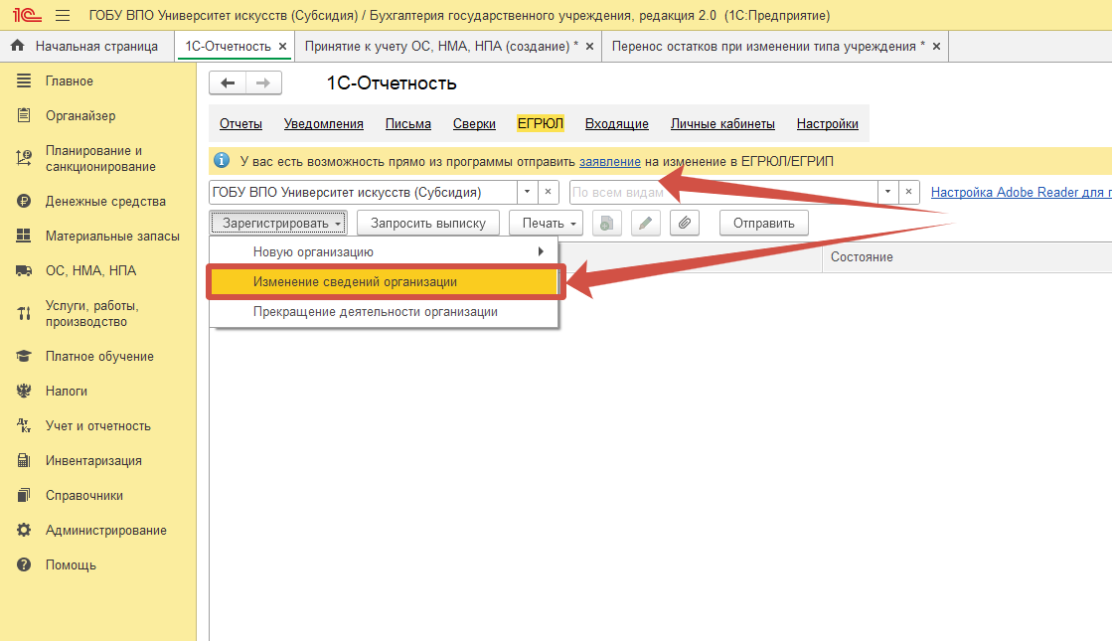Open the Налоги section
The height and width of the screenshot is (641, 1112).
pyautogui.click(x=67, y=392)
